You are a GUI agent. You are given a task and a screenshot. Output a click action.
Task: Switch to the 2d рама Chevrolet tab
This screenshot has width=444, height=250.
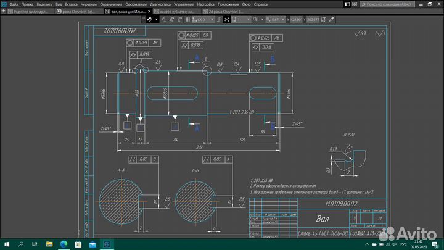(x=226, y=11)
